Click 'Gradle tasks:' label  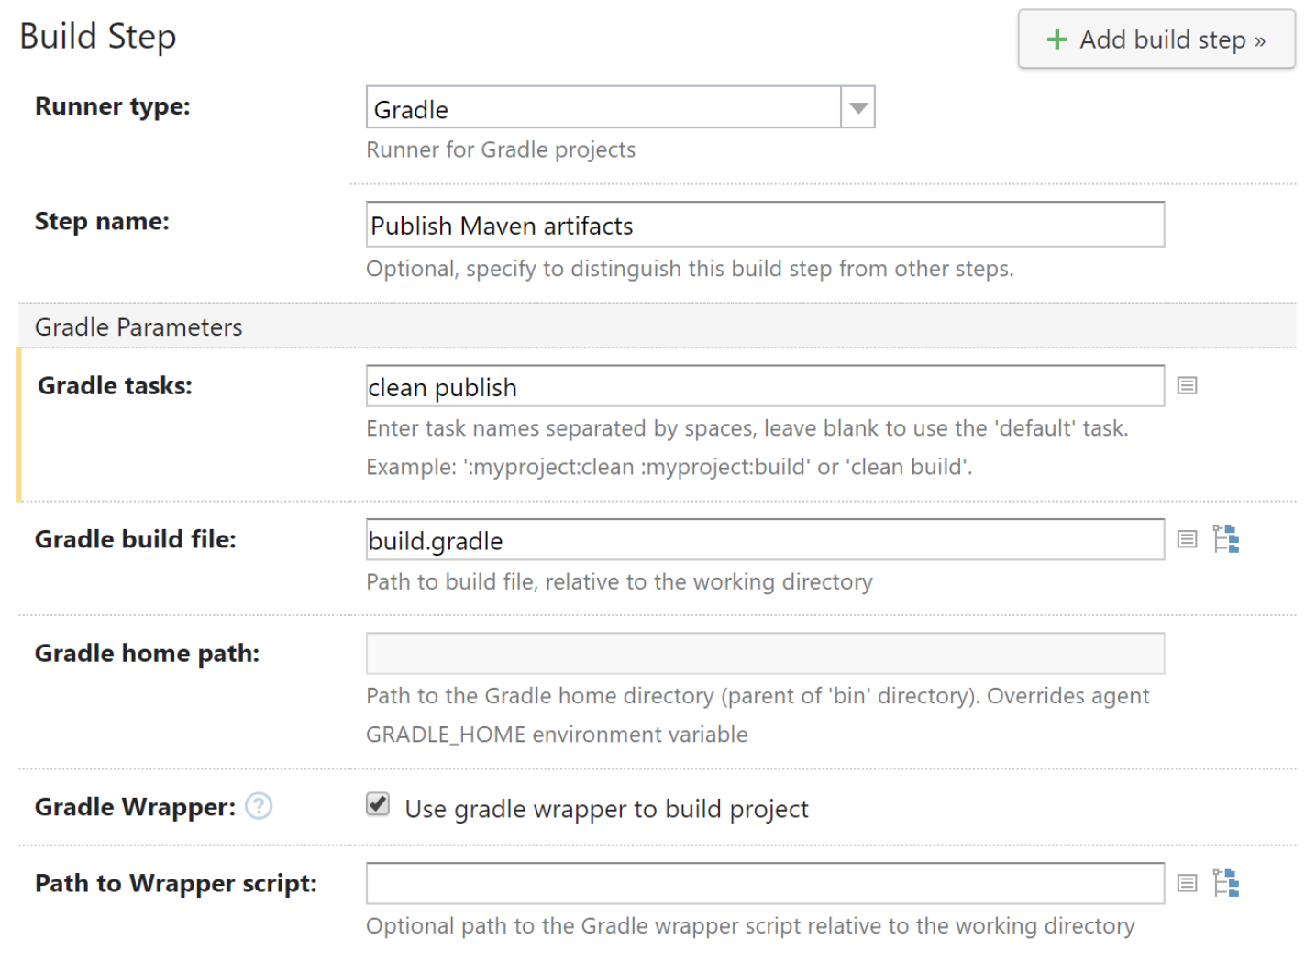(115, 385)
